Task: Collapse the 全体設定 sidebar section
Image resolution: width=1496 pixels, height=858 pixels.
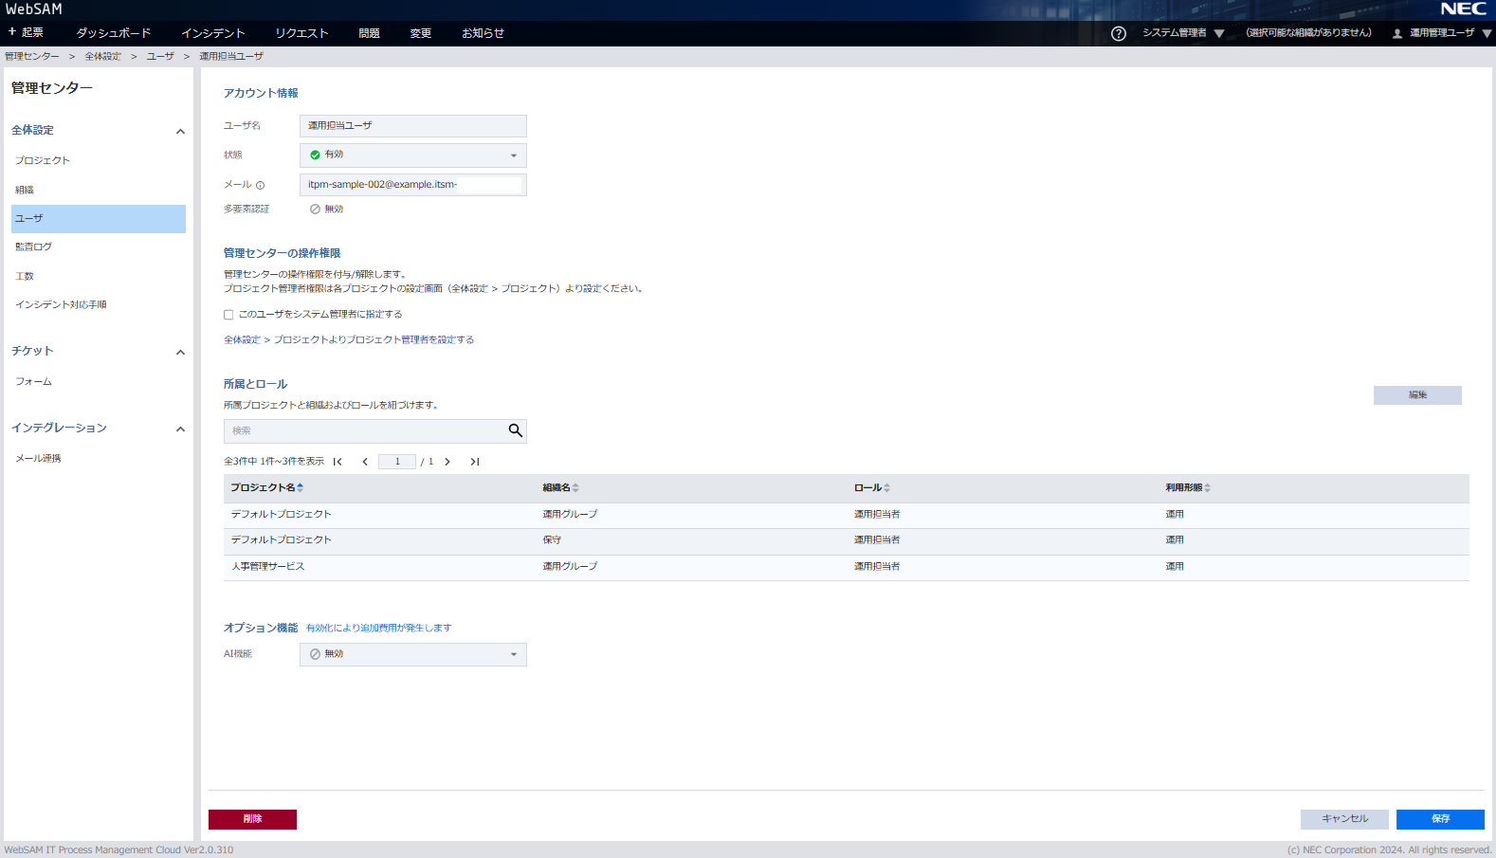Action: tap(180, 132)
